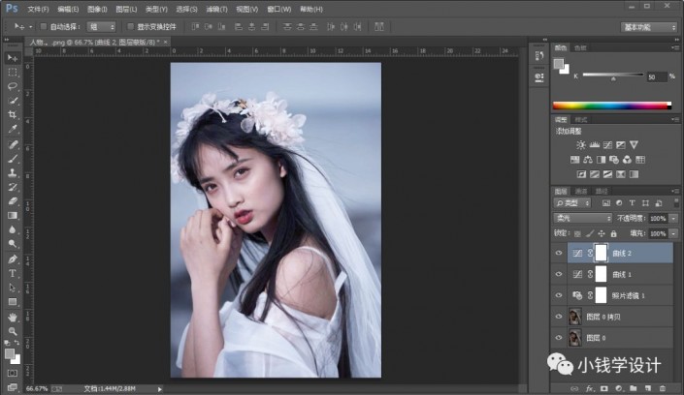The width and height of the screenshot is (684, 395).
Task: Hide the 照片滤镜 1 layer
Action: (x=559, y=295)
